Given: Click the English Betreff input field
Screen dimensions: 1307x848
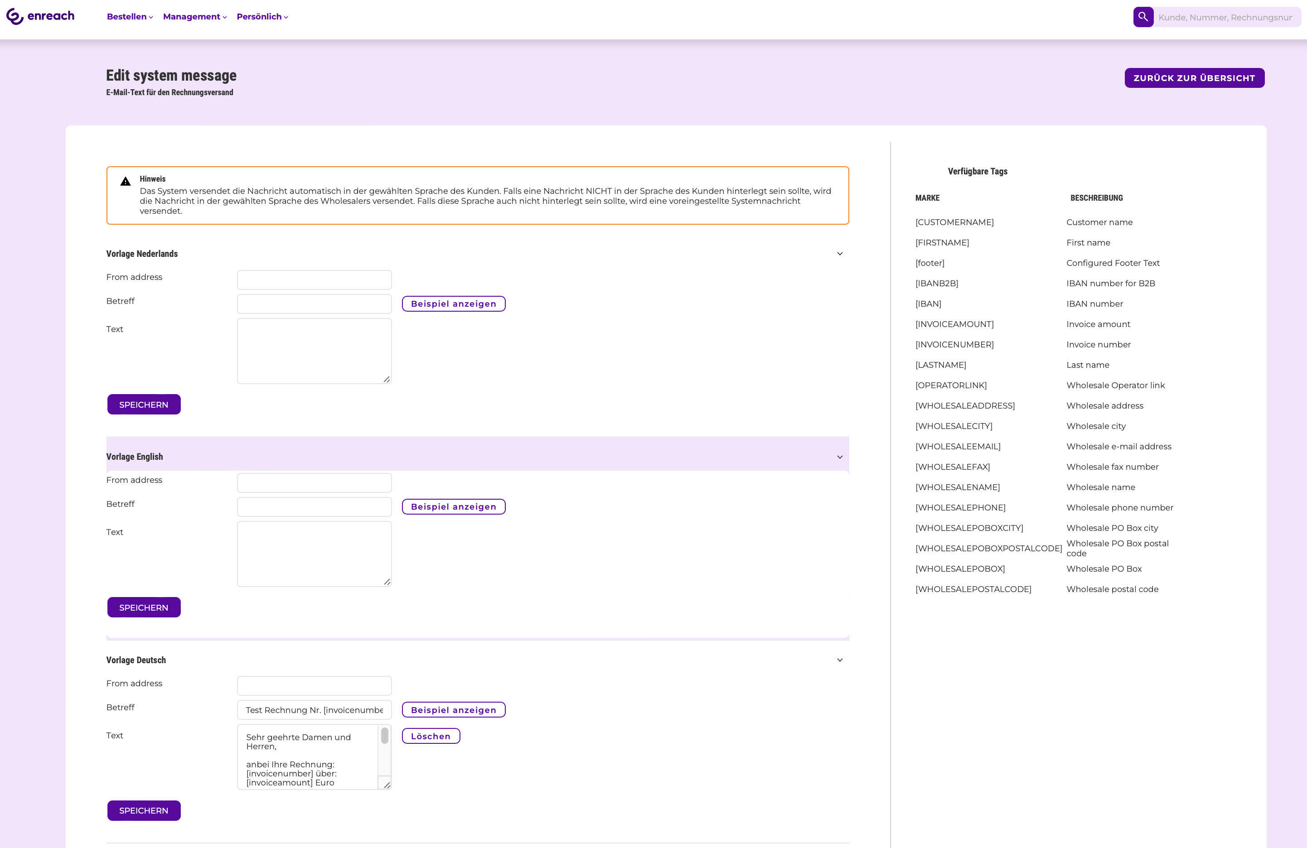Looking at the screenshot, I should [x=314, y=506].
